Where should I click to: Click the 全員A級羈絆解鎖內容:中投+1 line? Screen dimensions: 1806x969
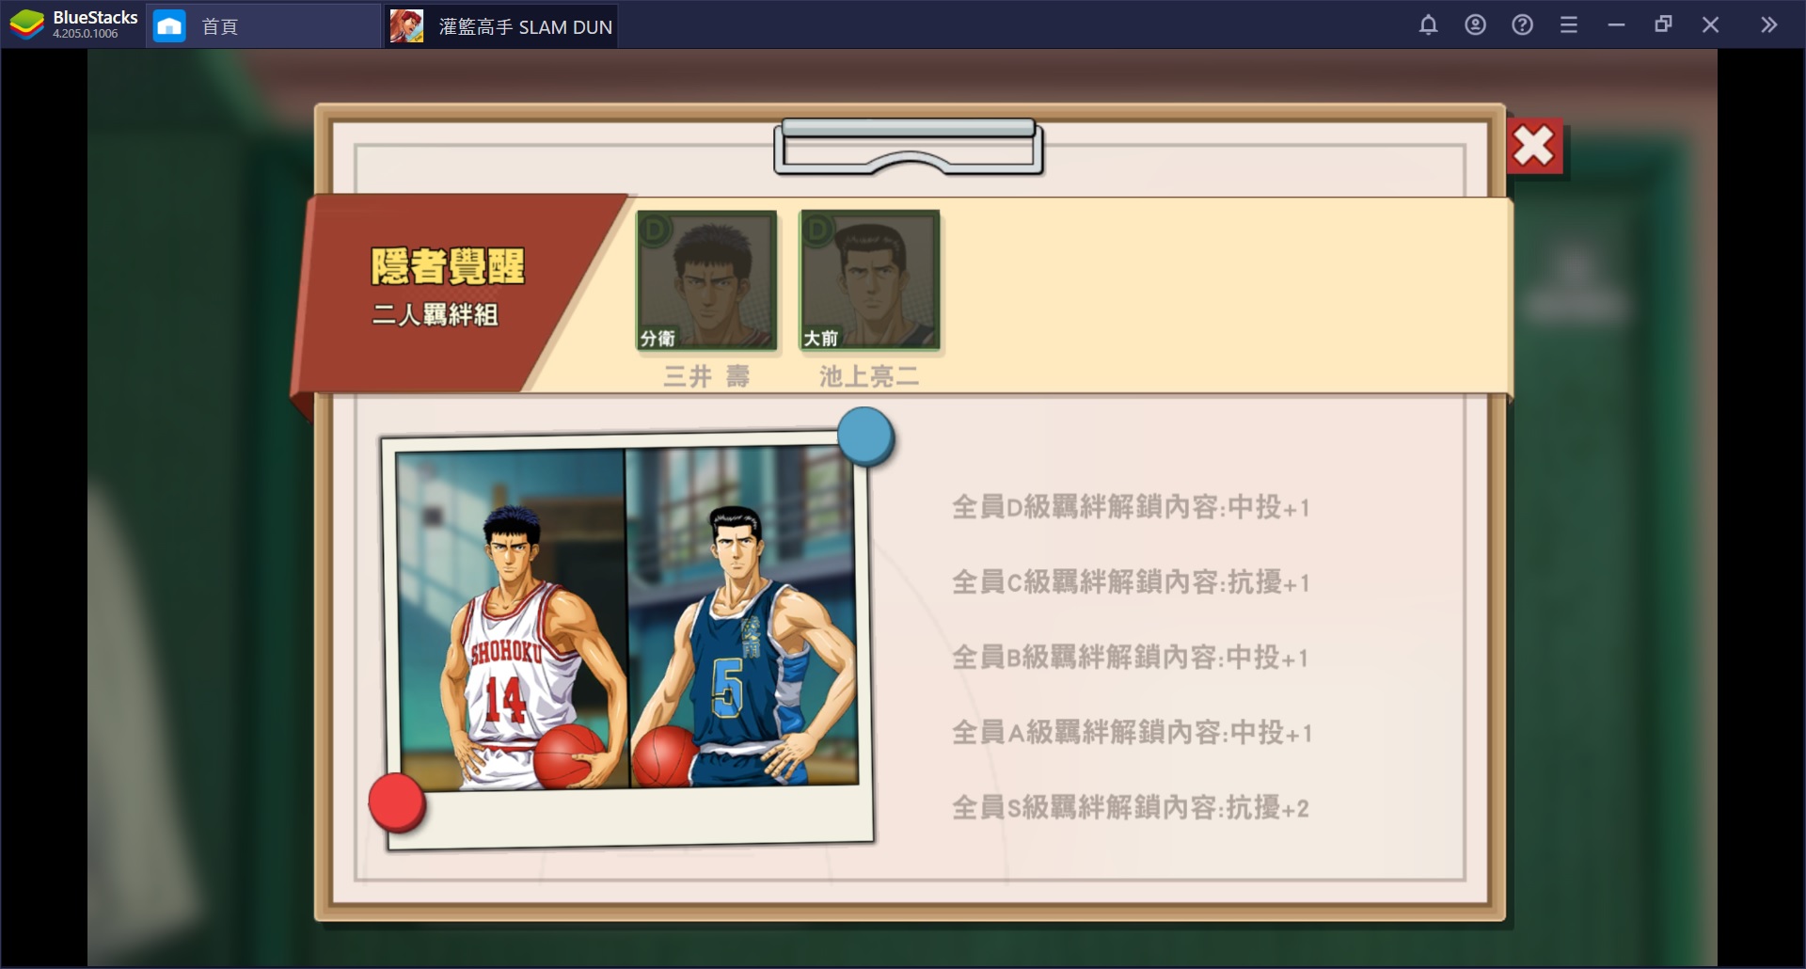point(1132,733)
